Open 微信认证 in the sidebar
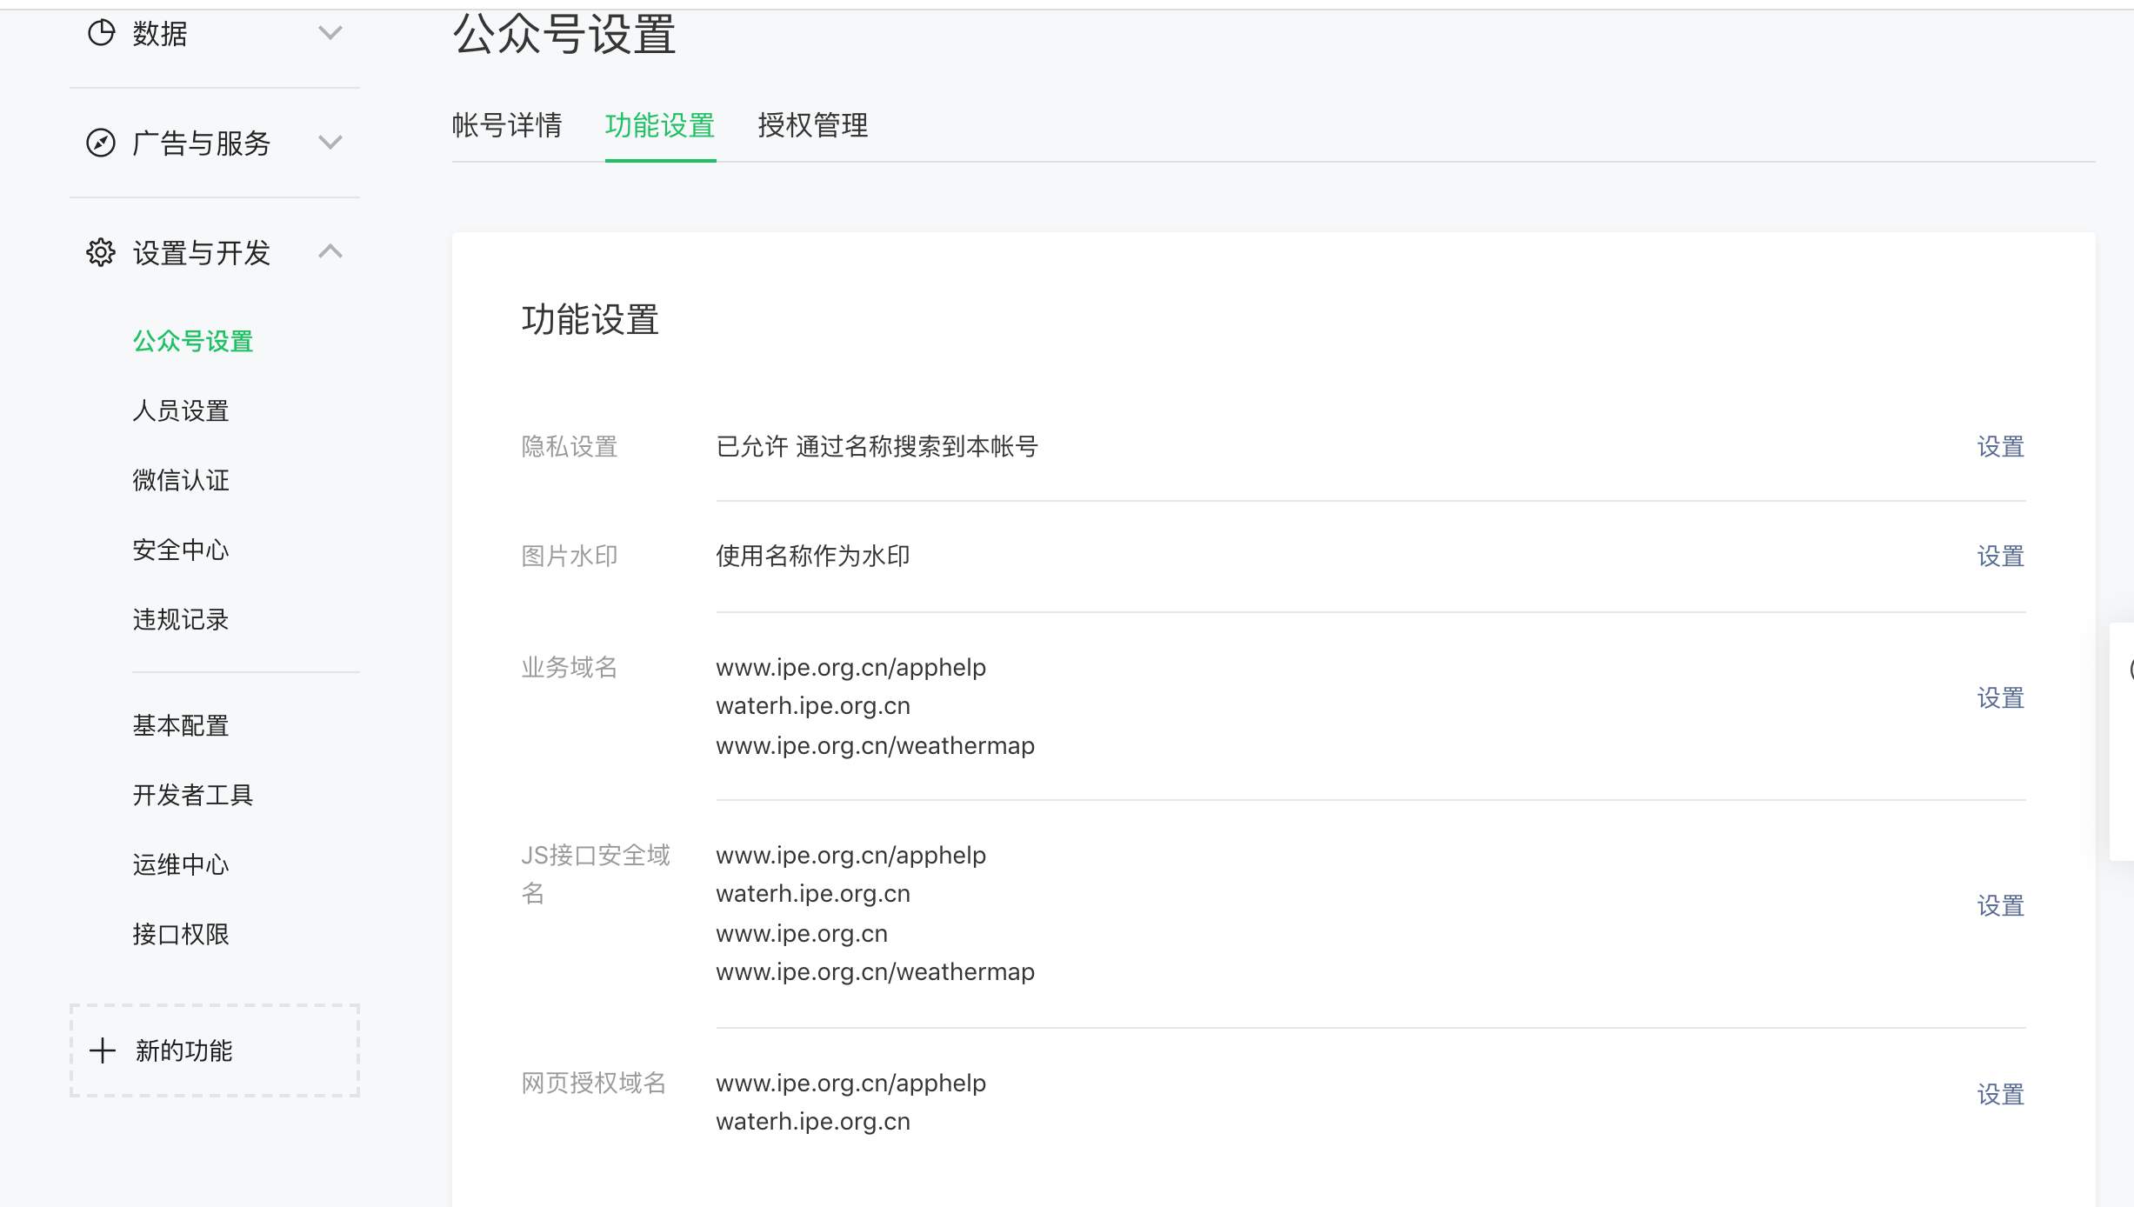Image resolution: width=2134 pixels, height=1207 pixels. click(x=181, y=480)
